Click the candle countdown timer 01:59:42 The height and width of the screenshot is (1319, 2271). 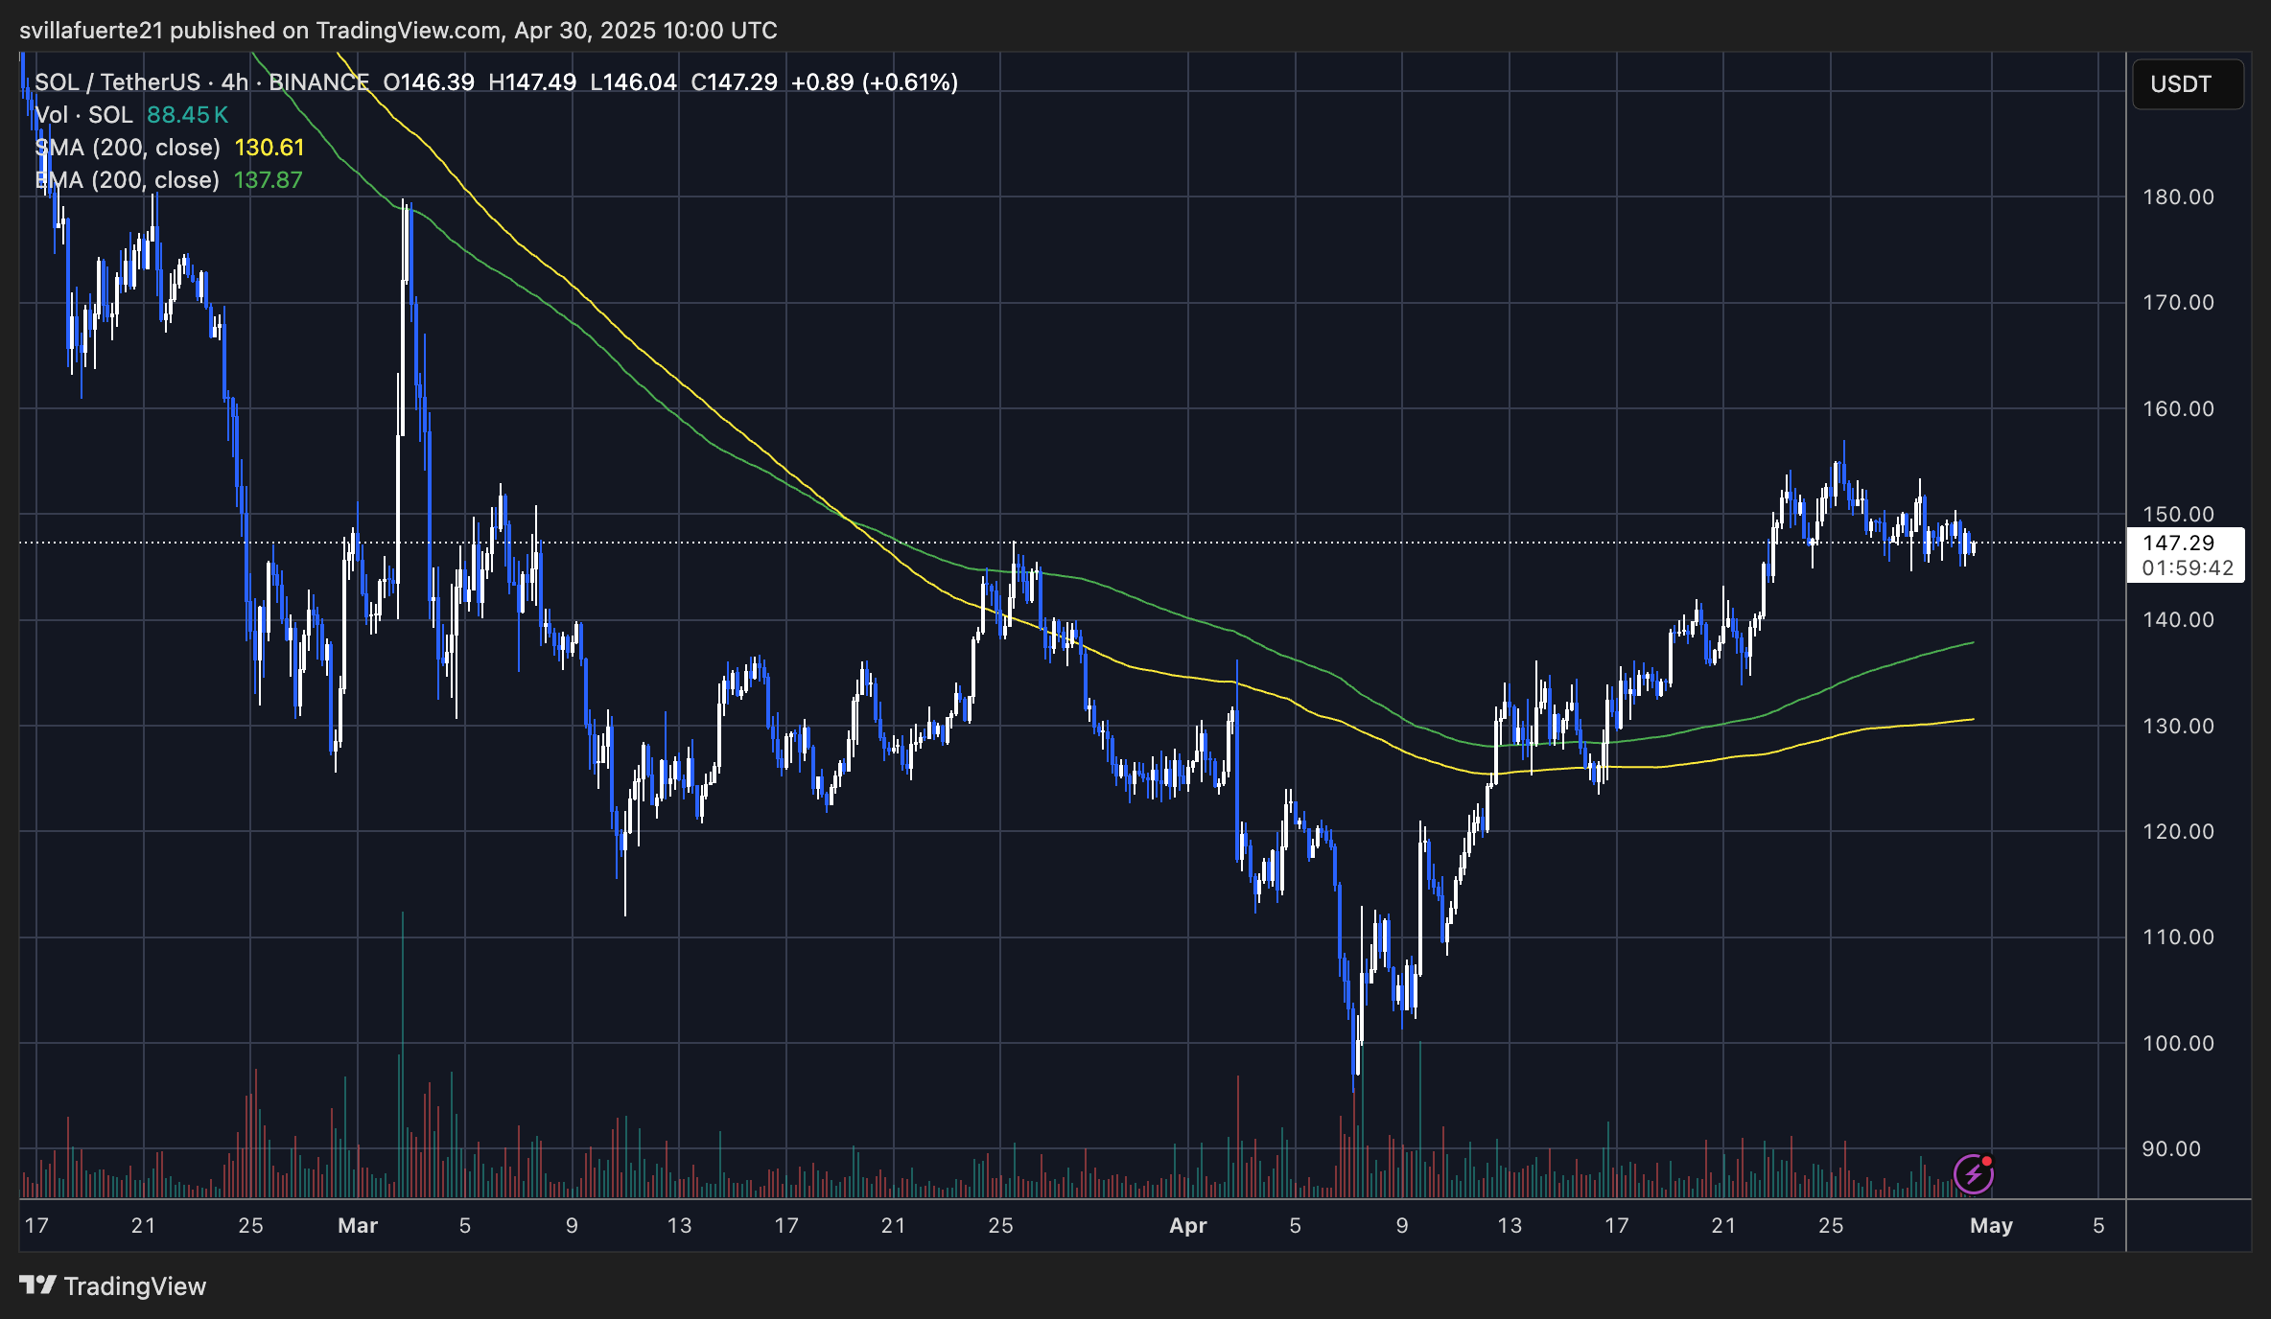(x=2187, y=567)
